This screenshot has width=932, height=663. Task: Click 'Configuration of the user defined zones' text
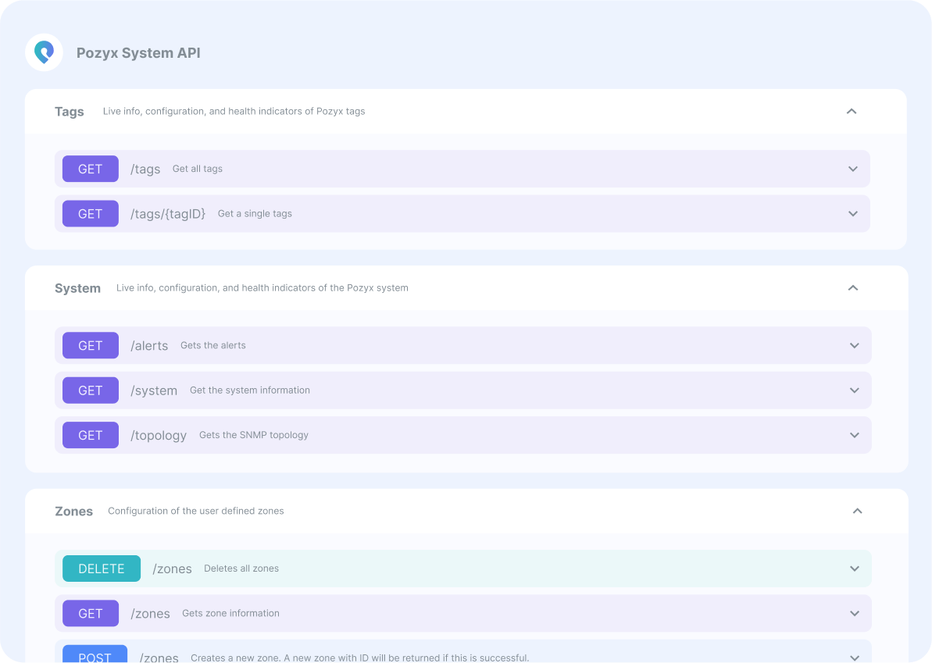tap(195, 511)
